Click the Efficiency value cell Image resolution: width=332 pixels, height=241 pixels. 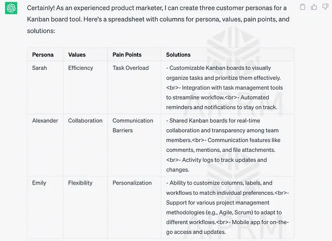pos(80,68)
